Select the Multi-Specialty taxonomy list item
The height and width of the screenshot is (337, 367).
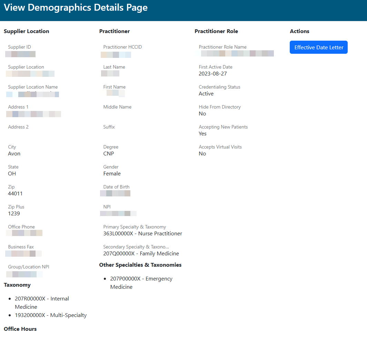tap(50, 315)
